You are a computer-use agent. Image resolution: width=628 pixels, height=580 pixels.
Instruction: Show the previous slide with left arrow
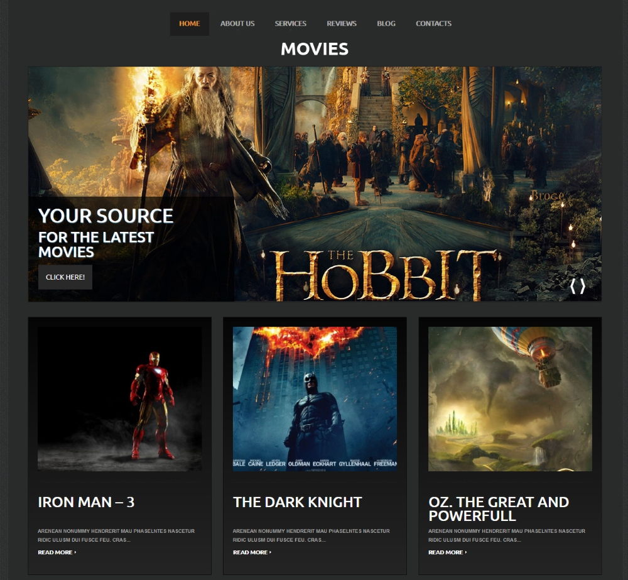573,286
